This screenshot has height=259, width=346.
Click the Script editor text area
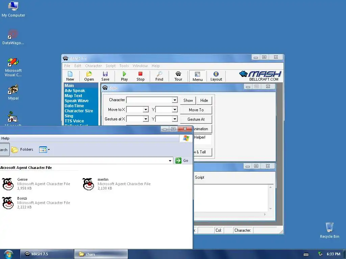click(231, 198)
